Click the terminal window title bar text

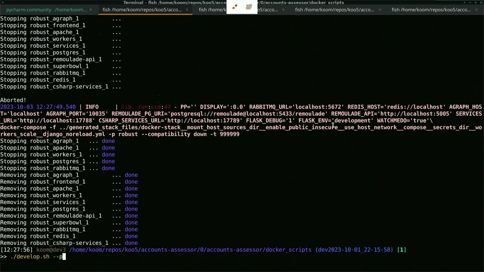[233, 3]
